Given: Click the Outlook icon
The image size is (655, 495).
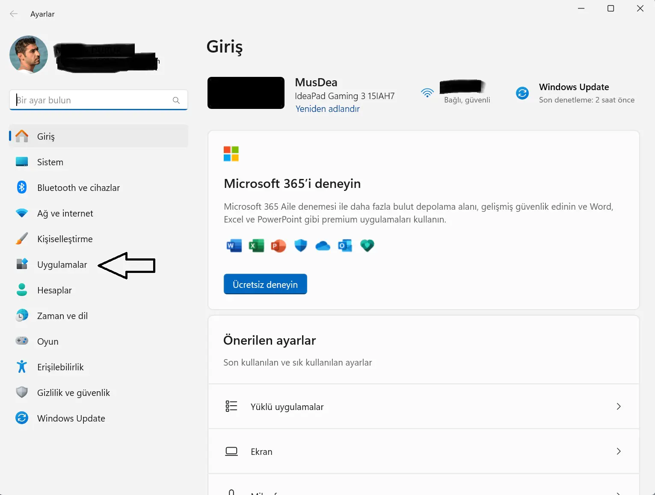Looking at the screenshot, I should point(345,246).
